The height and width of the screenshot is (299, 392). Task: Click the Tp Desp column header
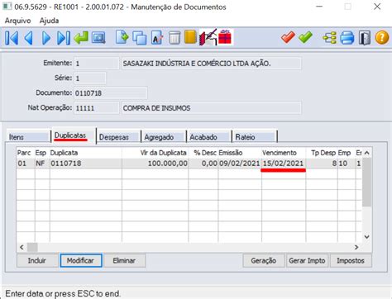pyautogui.click(x=322, y=153)
